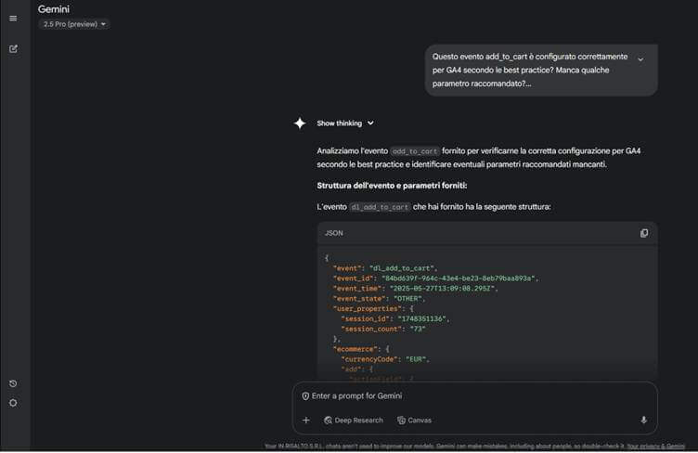Click inline code dl_add_to_cart in response text

380,207
